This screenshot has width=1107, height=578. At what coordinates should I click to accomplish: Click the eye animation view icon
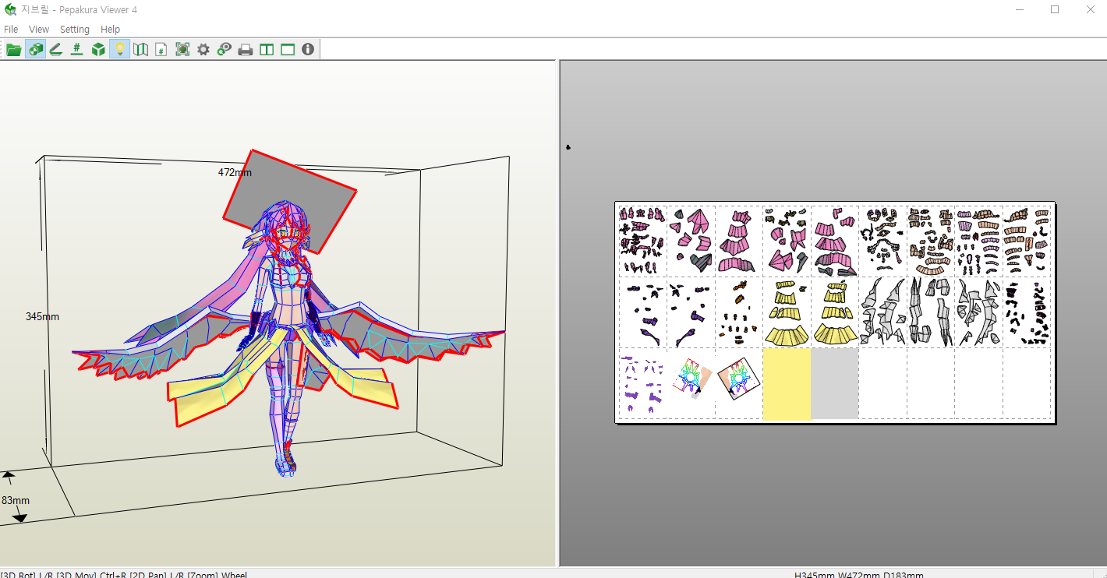225,50
